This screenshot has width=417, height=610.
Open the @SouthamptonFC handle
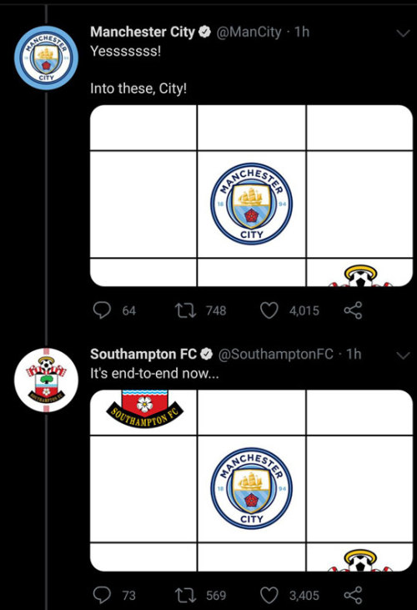click(x=276, y=354)
